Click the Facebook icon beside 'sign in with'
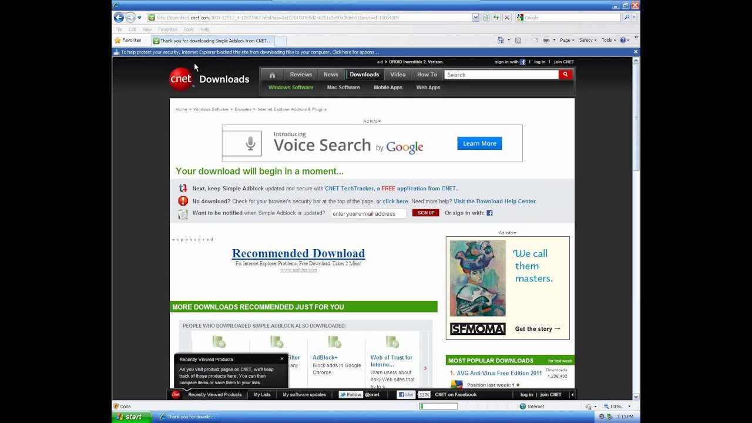This screenshot has height=423, width=752. [x=523, y=62]
